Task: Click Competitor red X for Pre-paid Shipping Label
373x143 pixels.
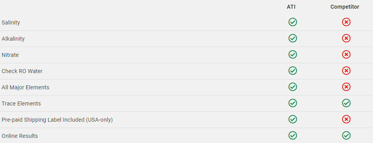Action: pyautogui.click(x=346, y=119)
